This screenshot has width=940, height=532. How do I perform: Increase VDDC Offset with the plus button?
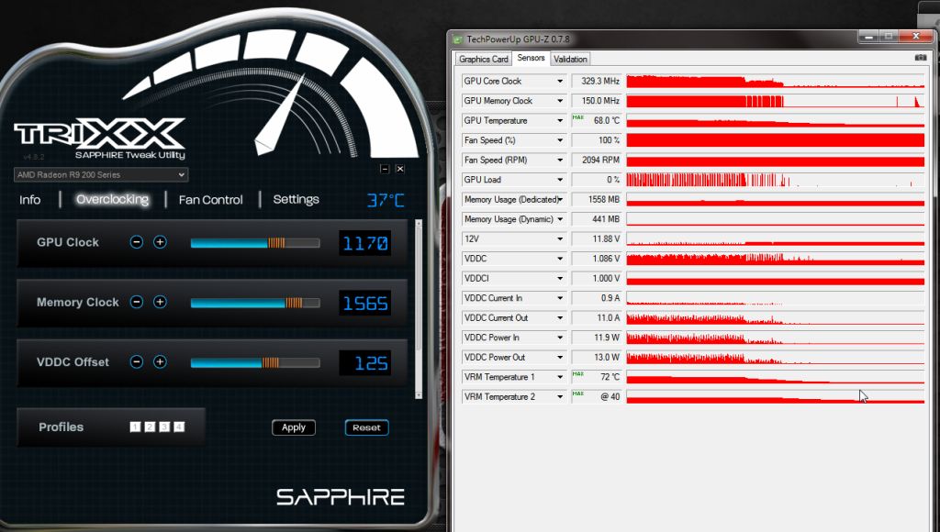coord(160,362)
